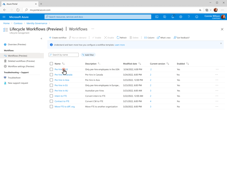This screenshot has height=181, width=227.
Task: Dismiss the info banner
Action: pyautogui.click(x=221, y=43)
